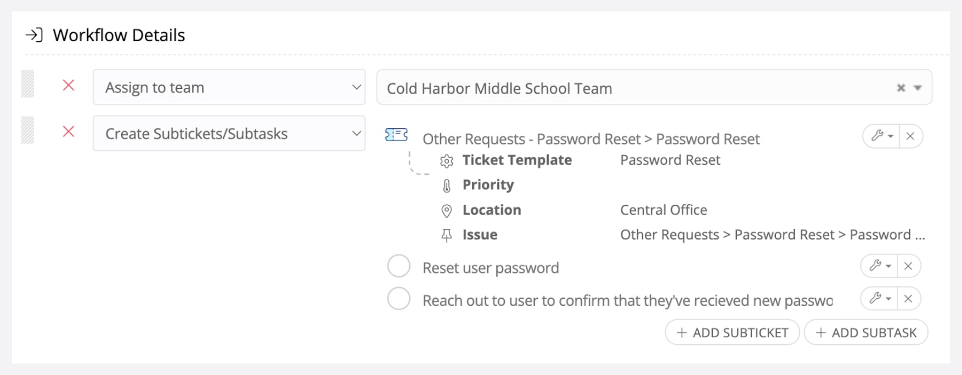Image resolution: width=962 pixels, height=375 pixels.
Task: Click the Ticket Template gear icon
Action: click(x=447, y=161)
